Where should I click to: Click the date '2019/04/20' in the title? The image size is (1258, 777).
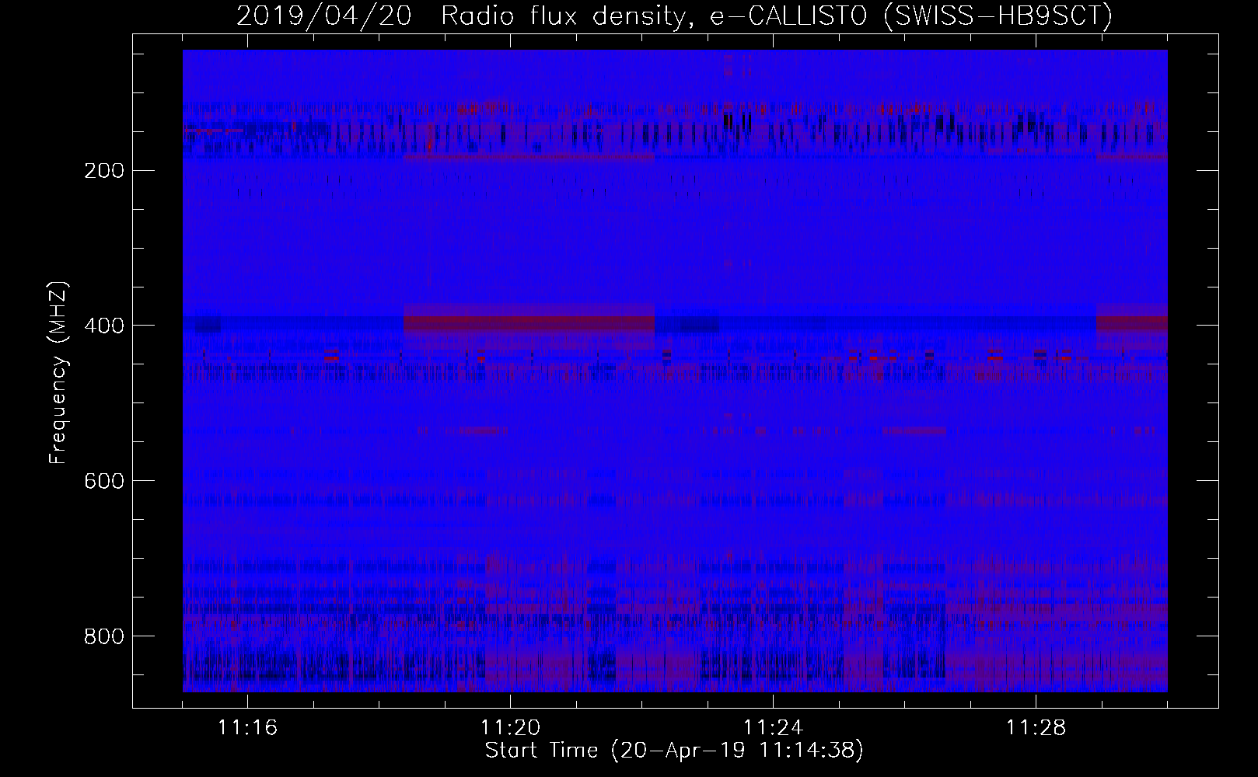coord(323,16)
